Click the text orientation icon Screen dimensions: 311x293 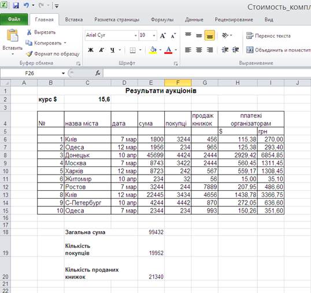point(225,35)
